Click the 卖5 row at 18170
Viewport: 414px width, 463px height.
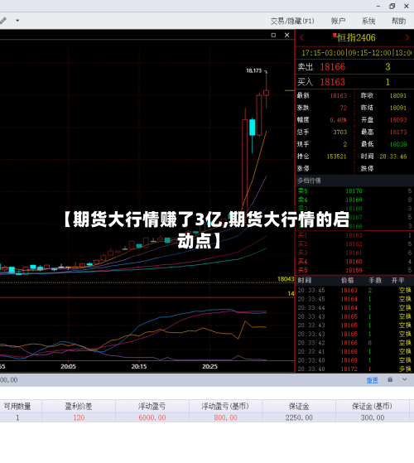354,191
